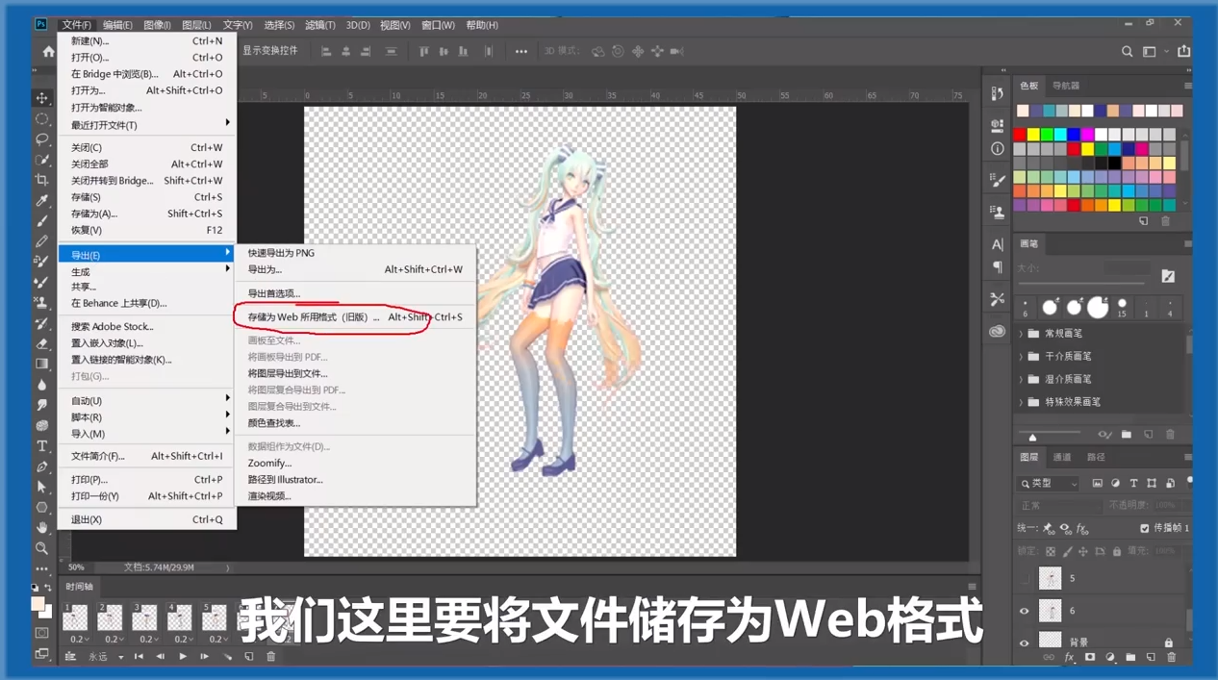Select 存储为(A)... in File menu
This screenshot has height=680, width=1218.
coord(146,214)
